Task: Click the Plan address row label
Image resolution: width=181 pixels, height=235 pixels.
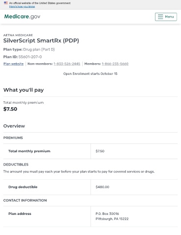Action: [20, 213]
